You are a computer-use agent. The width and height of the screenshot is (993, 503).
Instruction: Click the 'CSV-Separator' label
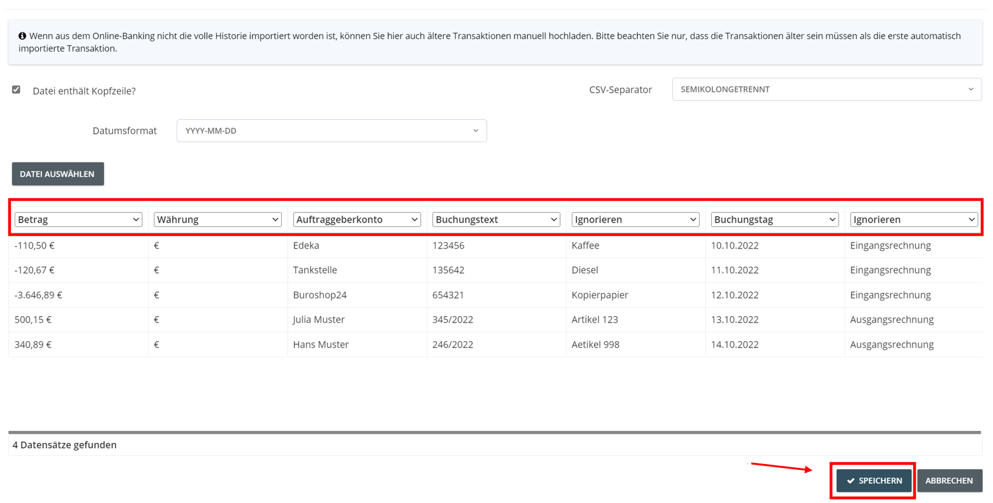(x=621, y=90)
